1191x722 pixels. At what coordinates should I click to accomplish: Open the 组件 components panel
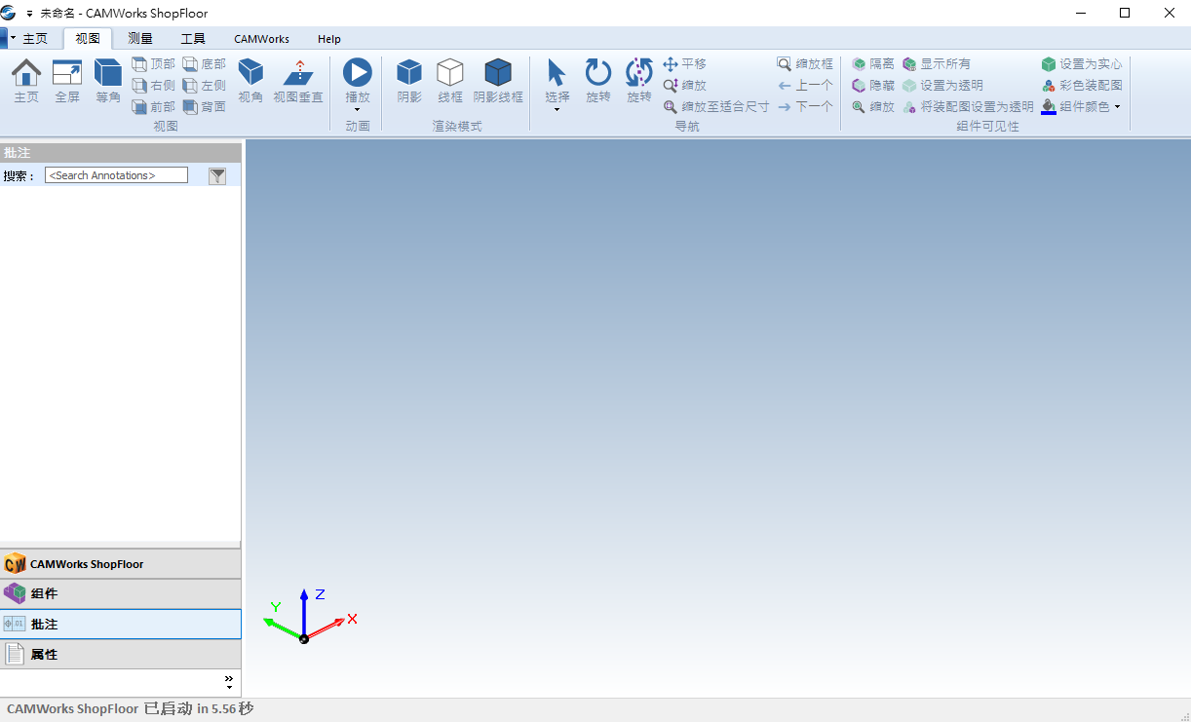pyautogui.click(x=121, y=593)
